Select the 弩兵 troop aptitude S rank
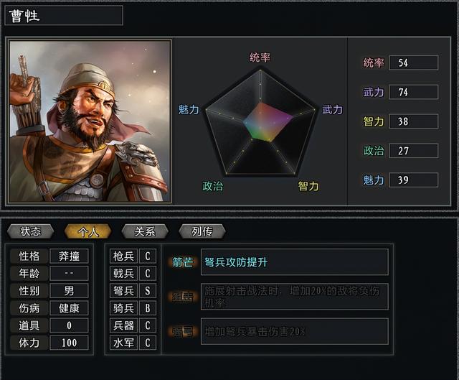 coord(147,291)
